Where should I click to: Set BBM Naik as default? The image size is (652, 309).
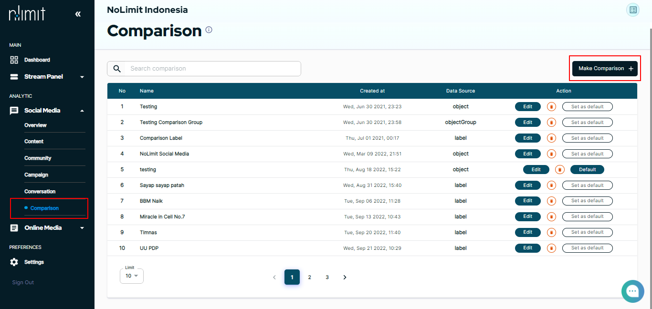(x=588, y=201)
